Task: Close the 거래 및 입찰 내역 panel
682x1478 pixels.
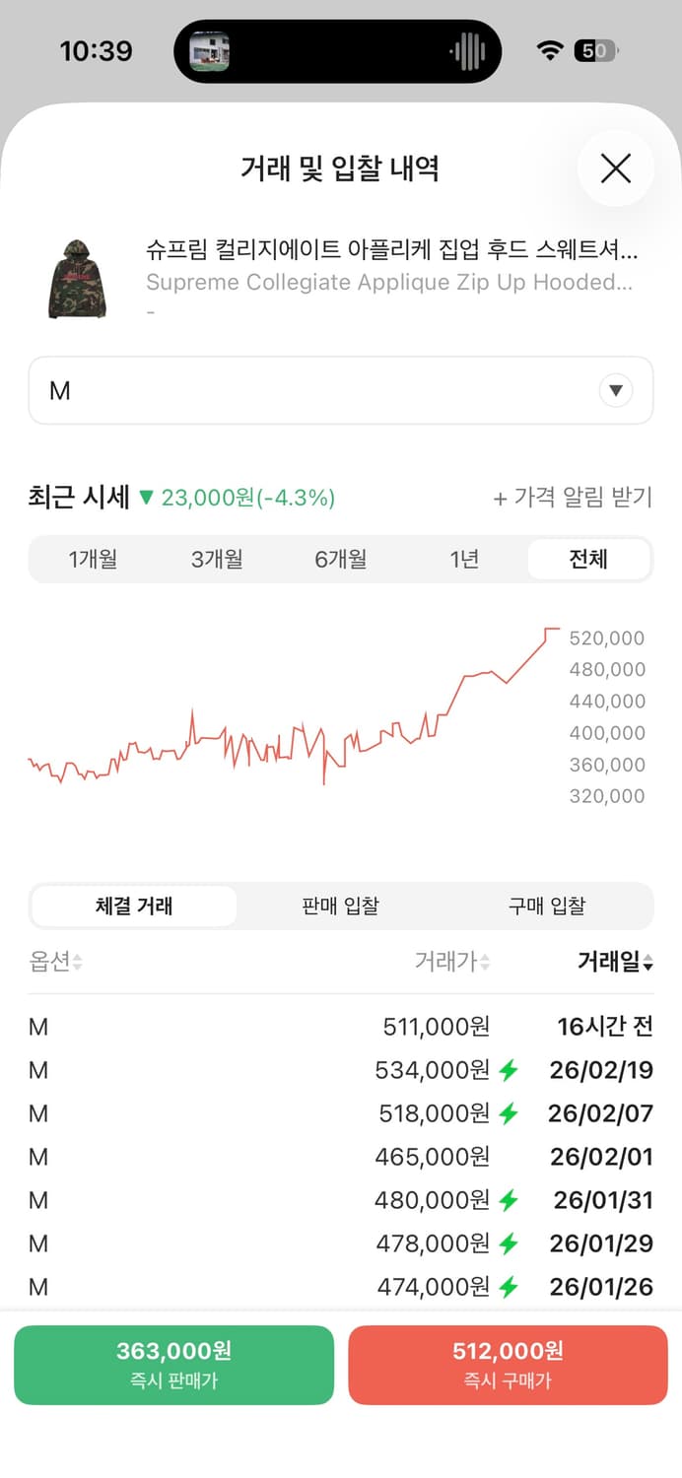Action: (615, 168)
